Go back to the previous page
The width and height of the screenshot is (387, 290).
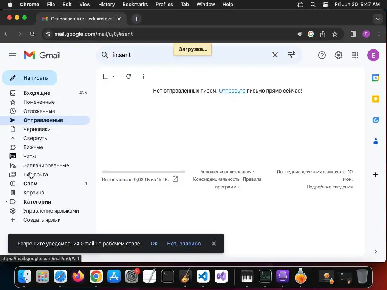(x=7, y=34)
